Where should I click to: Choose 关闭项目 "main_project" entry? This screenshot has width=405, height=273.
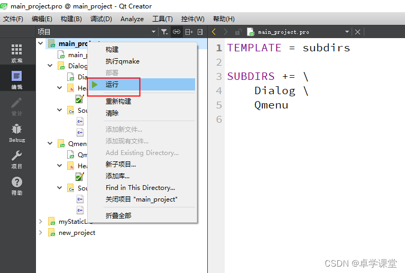(142, 199)
